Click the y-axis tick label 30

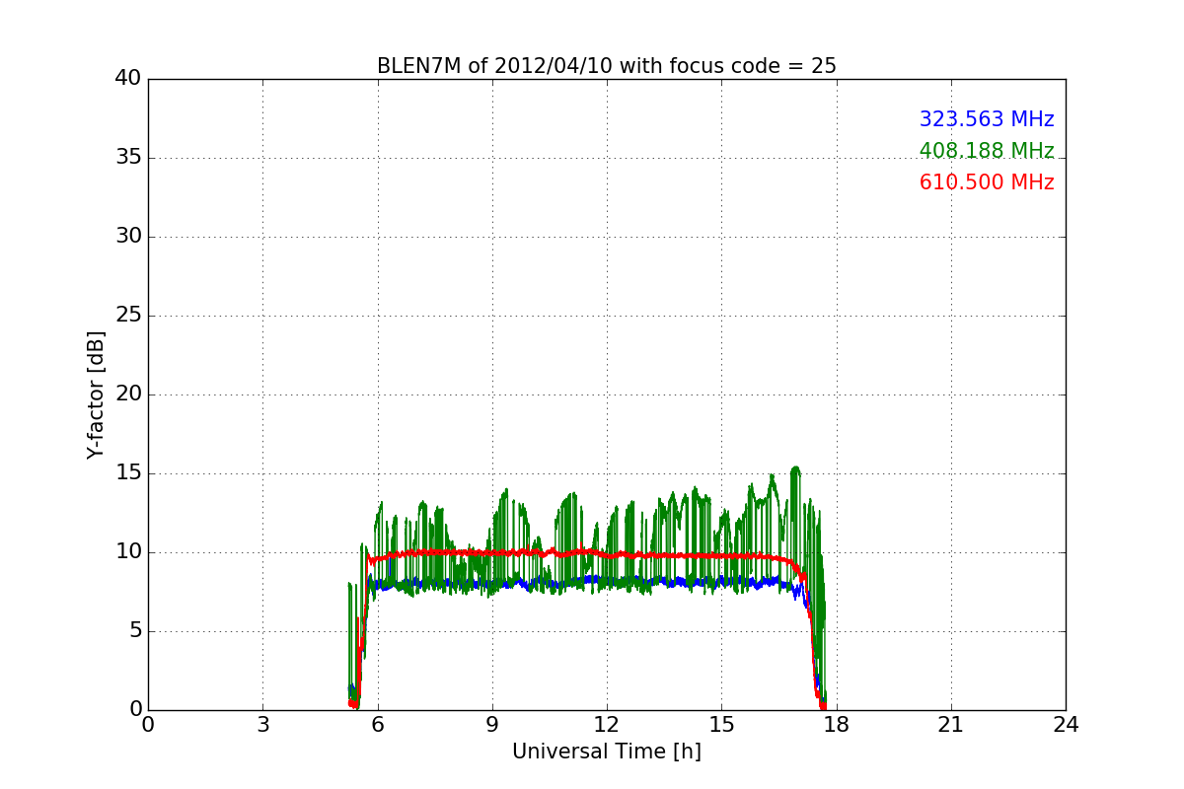pos(129,237)
